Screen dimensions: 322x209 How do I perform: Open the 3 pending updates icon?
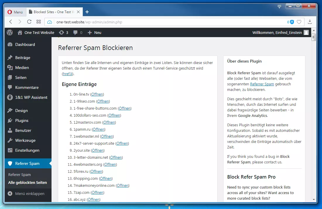pyautogui.click(x=64, y=32)
